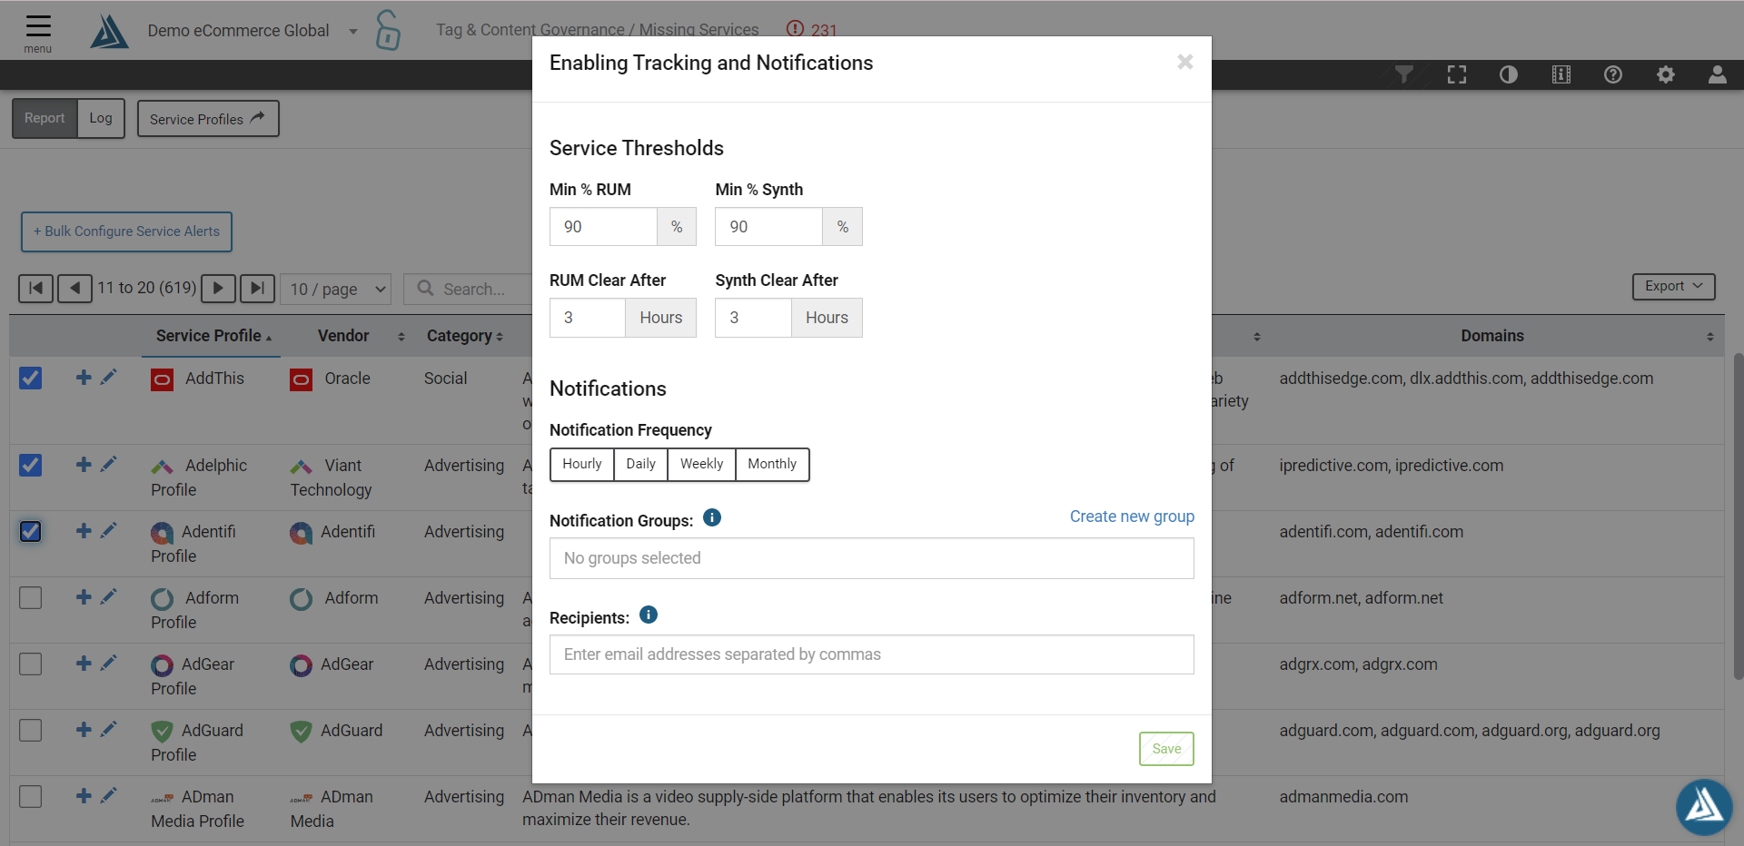Click Bulk Configure Service Alerts button
The height and width of the screenshot is (846, 1744).
[x=126, y=231]
